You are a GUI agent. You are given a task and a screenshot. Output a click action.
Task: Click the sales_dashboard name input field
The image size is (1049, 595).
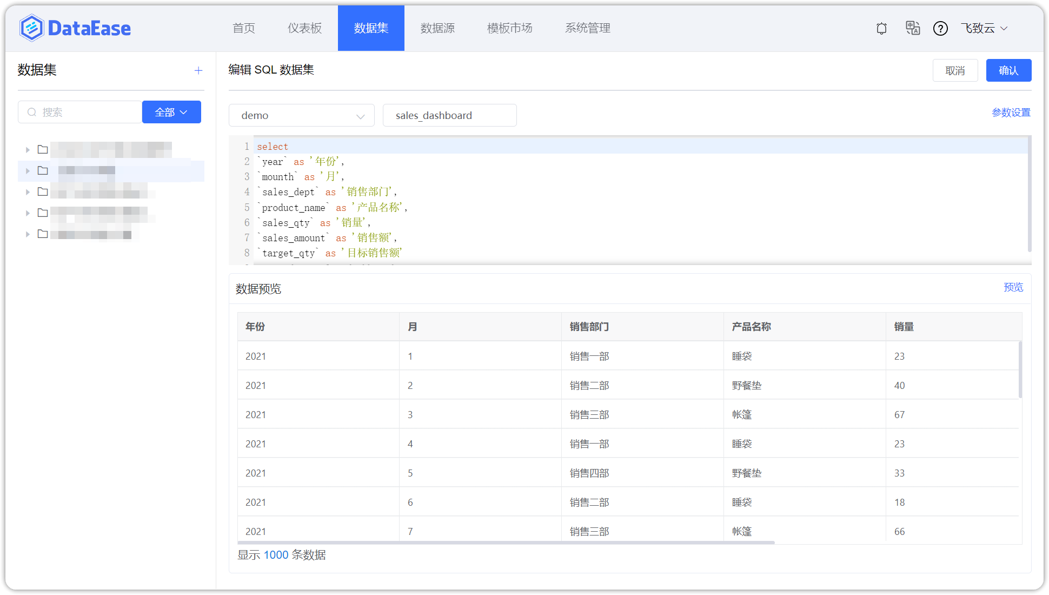click(449, 115)
